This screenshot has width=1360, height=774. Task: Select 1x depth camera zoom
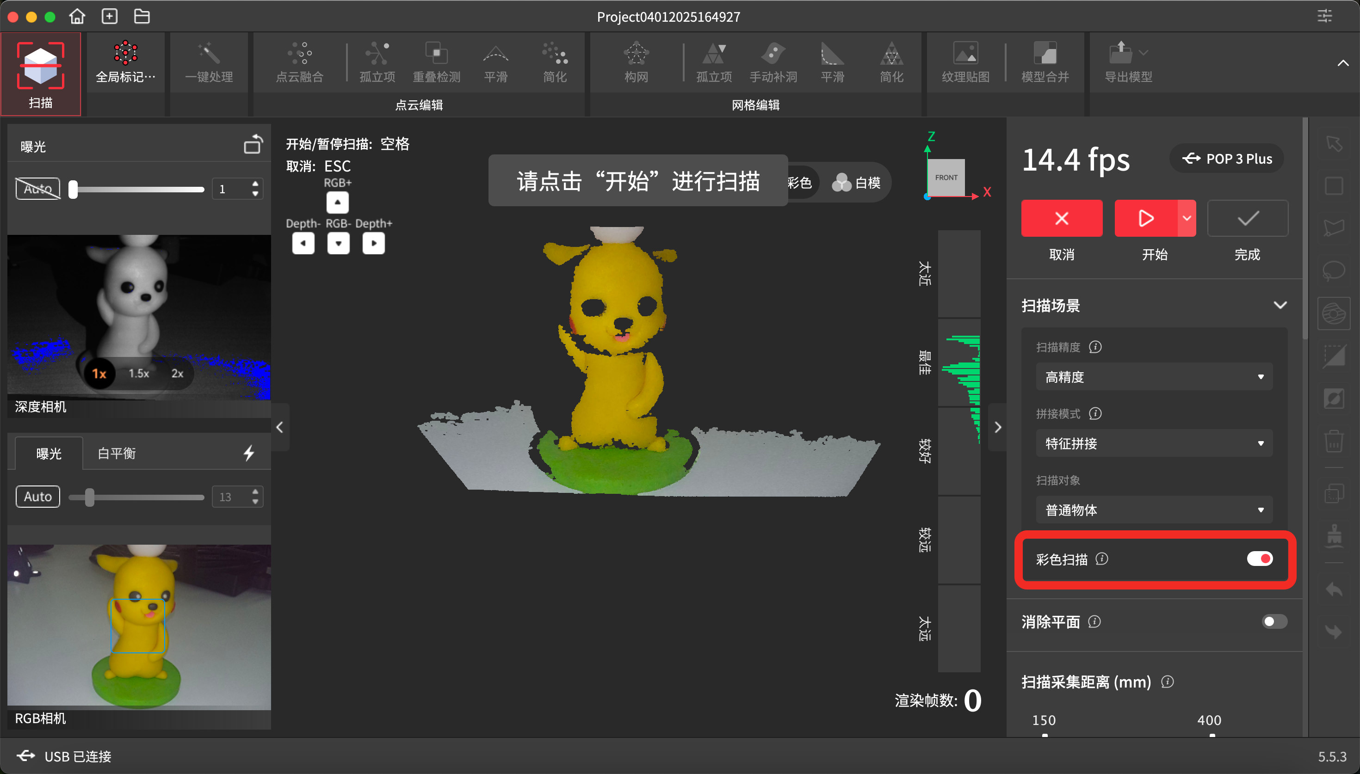(x=99, y=373)
